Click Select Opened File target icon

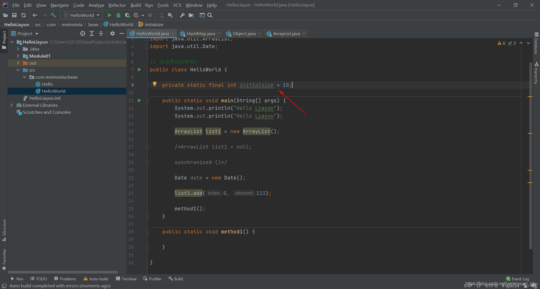[82, 33]
